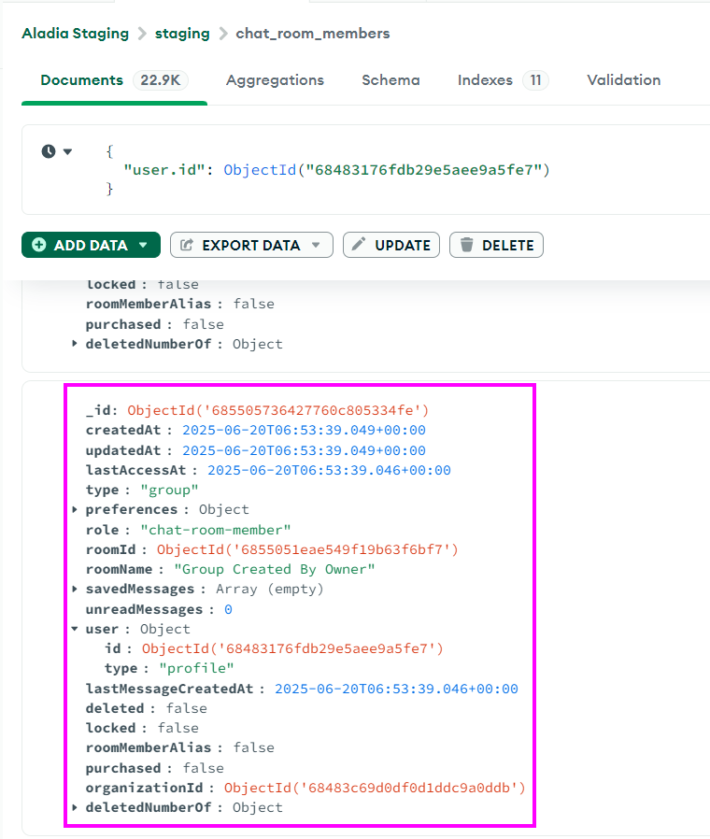Screen dimensions: 710x839
Task: Open the staging database breadcrumb link
Action: click(182, 34)
